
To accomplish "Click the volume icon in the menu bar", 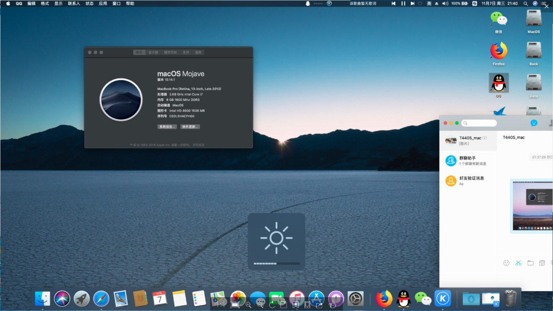I will [445, 3].
